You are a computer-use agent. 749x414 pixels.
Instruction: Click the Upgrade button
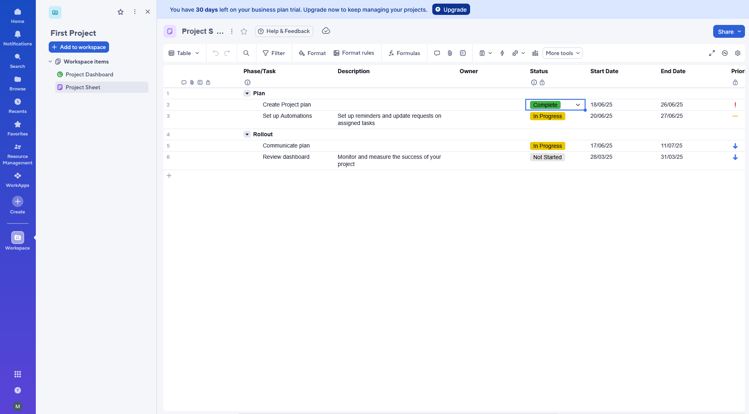click(451, 9)
